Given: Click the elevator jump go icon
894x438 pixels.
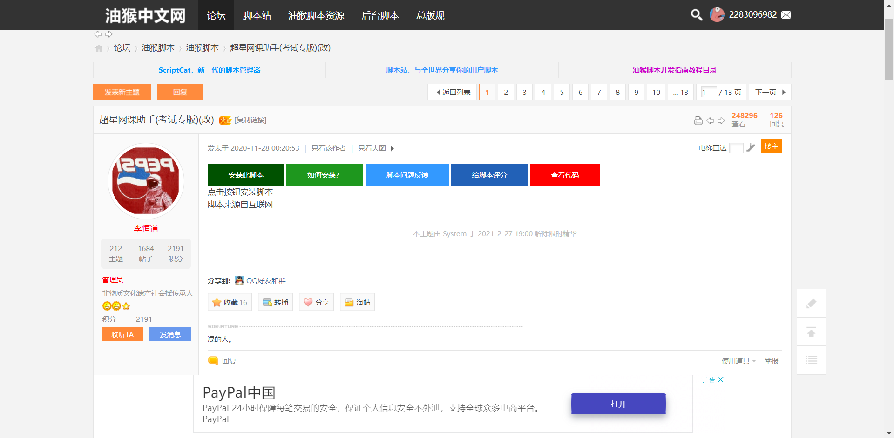Looking at the screenshot, I should click(x=751, y=147).
